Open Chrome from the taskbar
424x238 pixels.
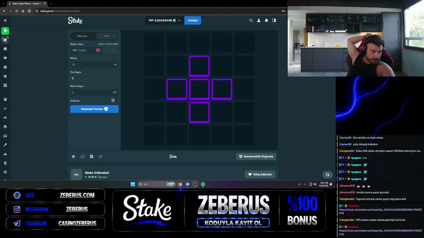click(180, 184)
